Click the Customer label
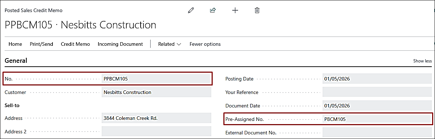The height and width of the screenshot is (139, 435). pos(15,92)
